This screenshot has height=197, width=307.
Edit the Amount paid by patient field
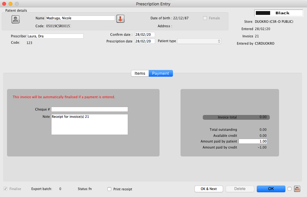pos(253,141)
